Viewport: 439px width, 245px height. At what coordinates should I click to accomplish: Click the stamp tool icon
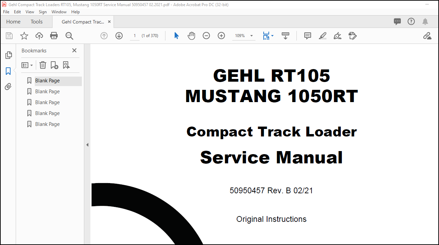click(353, 36)
